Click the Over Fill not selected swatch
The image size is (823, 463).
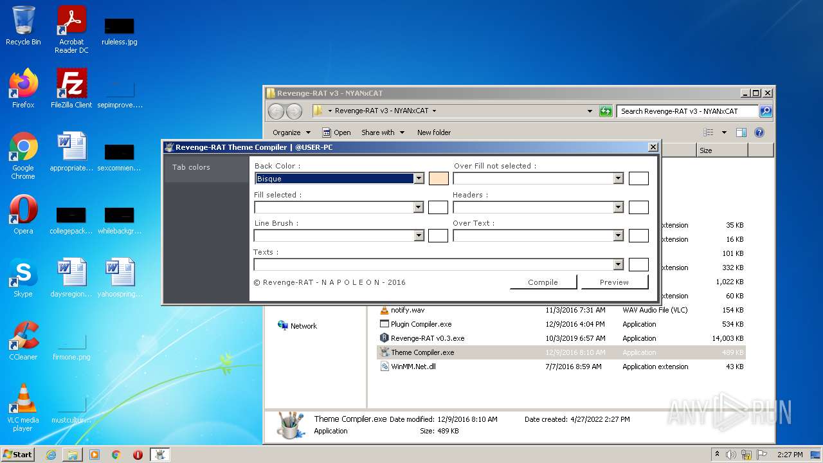click(638, 179)
